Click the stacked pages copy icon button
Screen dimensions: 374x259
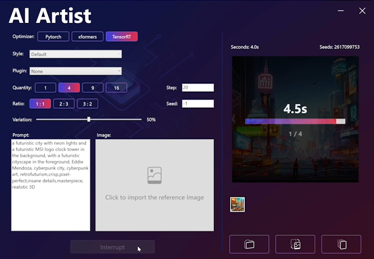pos(341,244)
